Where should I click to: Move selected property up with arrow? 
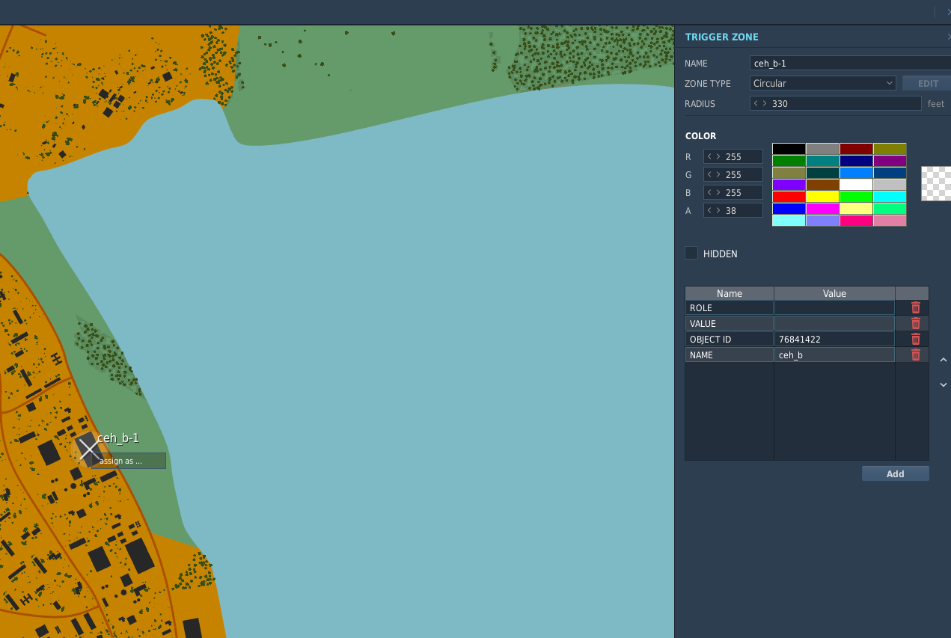click(x=943, y=360)
